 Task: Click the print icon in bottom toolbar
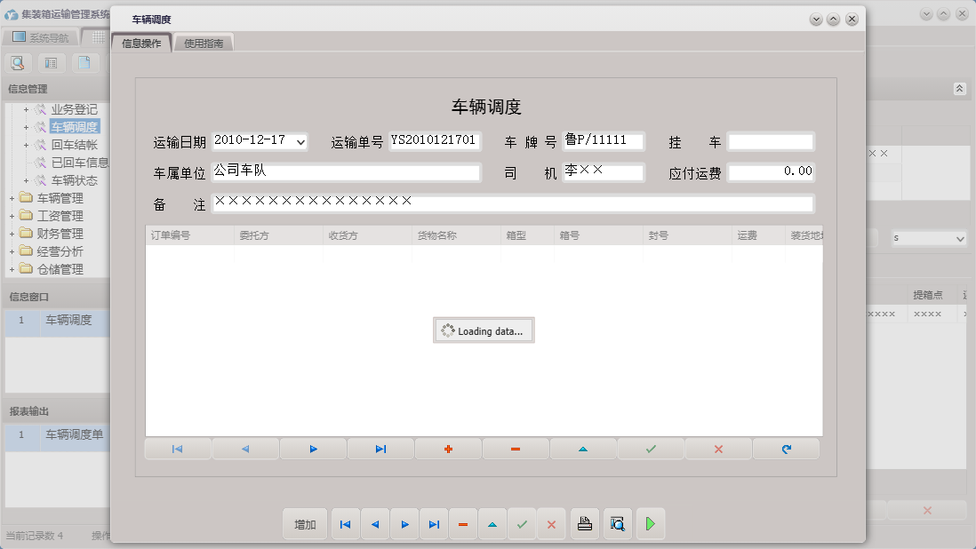coord(585,524)
